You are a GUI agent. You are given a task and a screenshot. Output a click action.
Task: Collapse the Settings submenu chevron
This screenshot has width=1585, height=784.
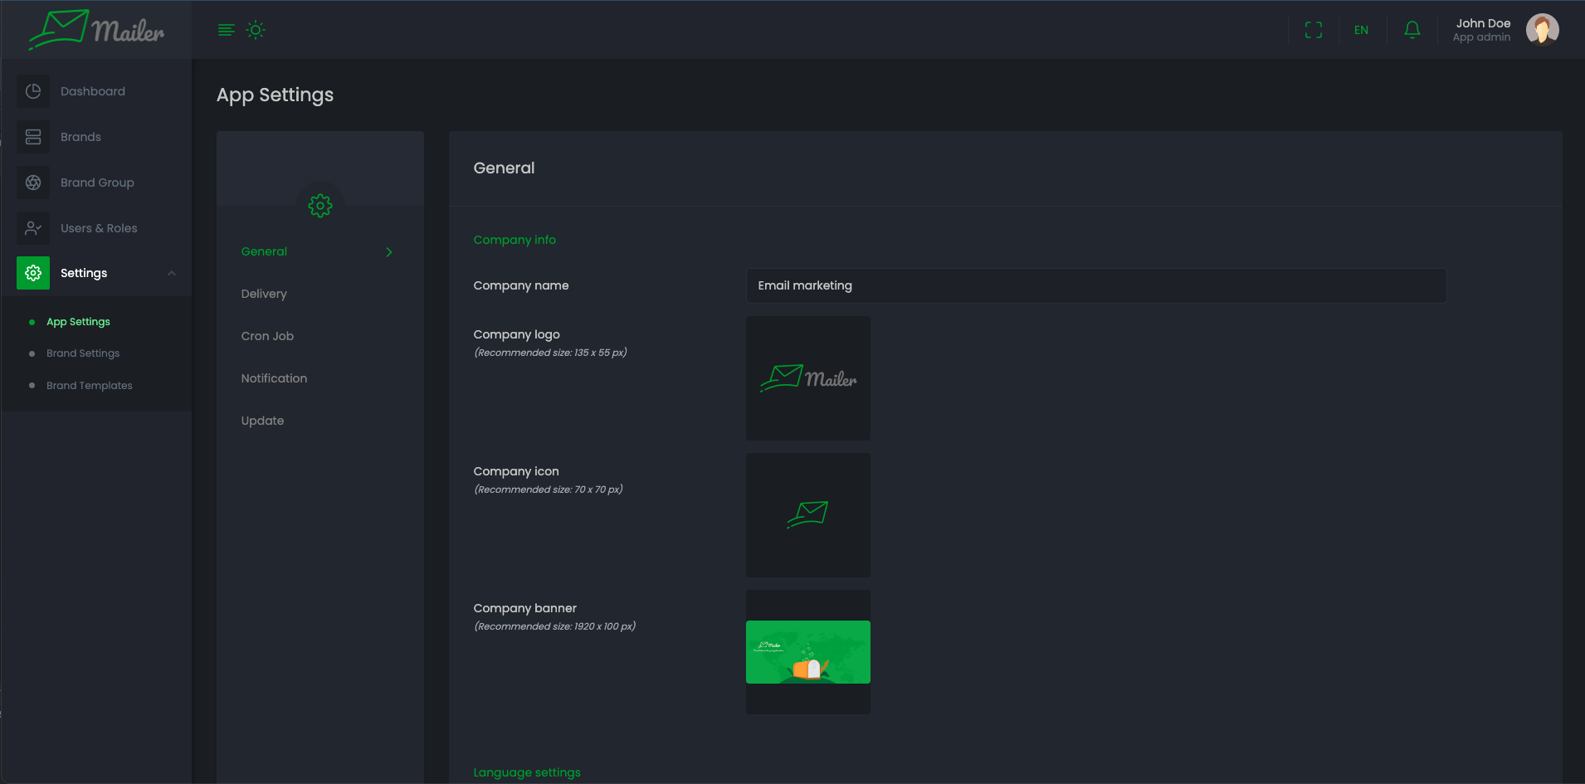pyautogui.click(x=172, y=273)
